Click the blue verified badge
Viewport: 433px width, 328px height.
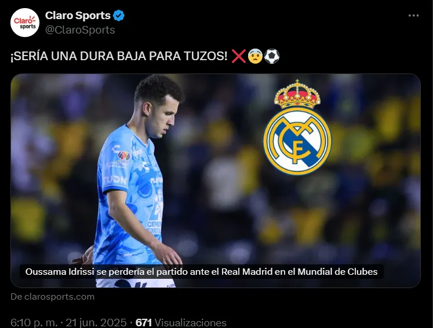pyautogui.click(x=119, y=16)
